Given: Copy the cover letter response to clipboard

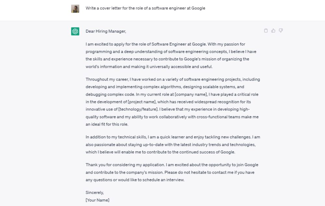Looking at the screenshot, I should tap(266, 30).
